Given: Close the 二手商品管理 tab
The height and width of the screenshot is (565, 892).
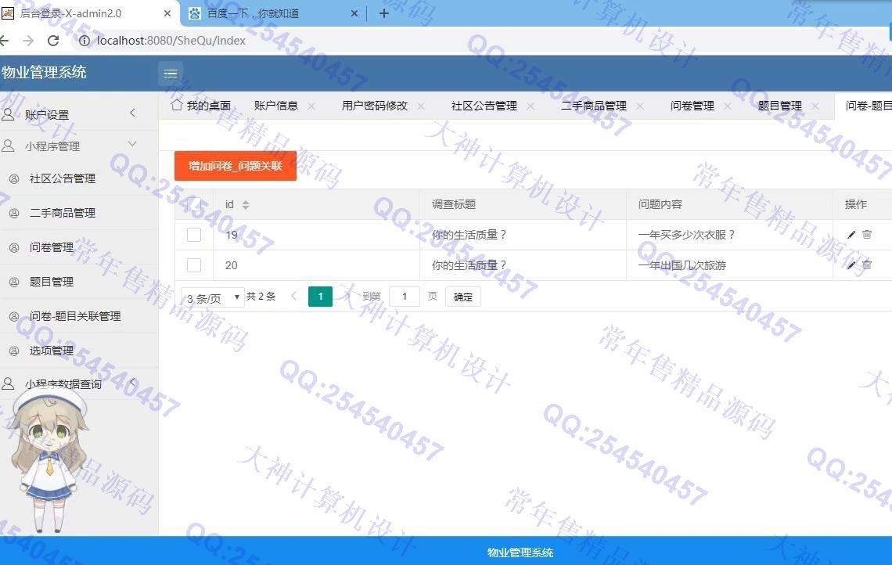Looking at the screenshot, I should point(640,106).
